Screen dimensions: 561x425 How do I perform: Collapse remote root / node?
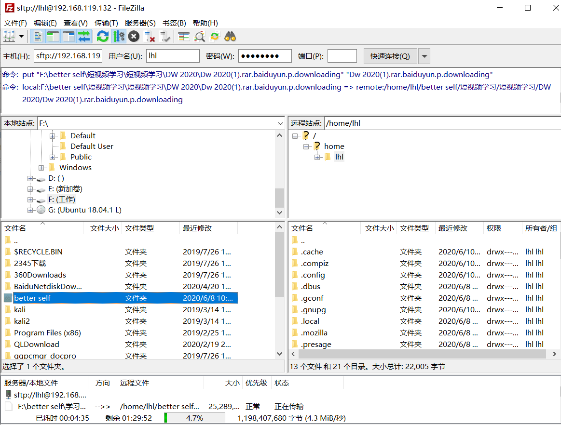295,136
